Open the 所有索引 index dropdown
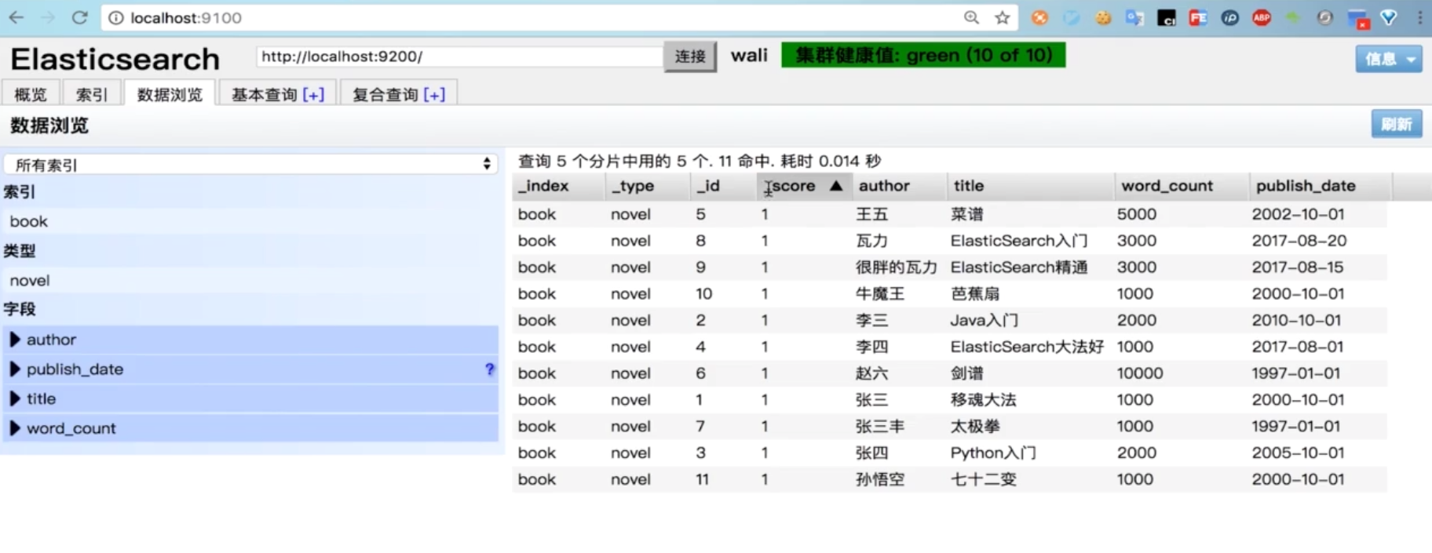Image resolution: width=1432 pixels, height=553 pixels. 251,164
